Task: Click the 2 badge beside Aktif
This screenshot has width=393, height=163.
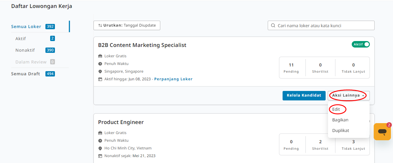Action: [53, 38]
